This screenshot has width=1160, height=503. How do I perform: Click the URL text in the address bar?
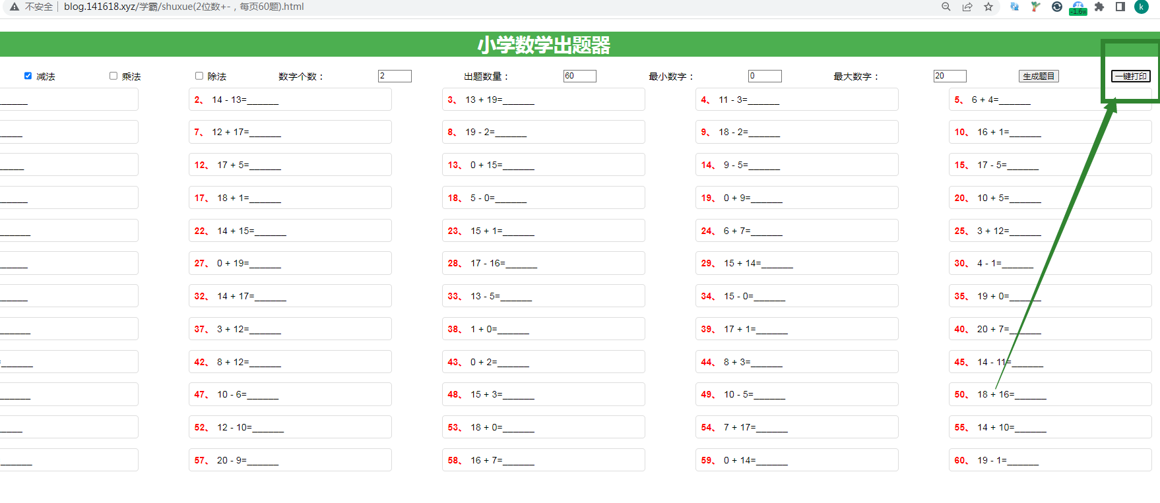(x=183, y=7)
